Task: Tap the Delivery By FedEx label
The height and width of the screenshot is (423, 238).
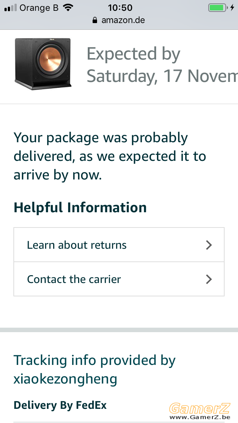Action: point(60,405)
